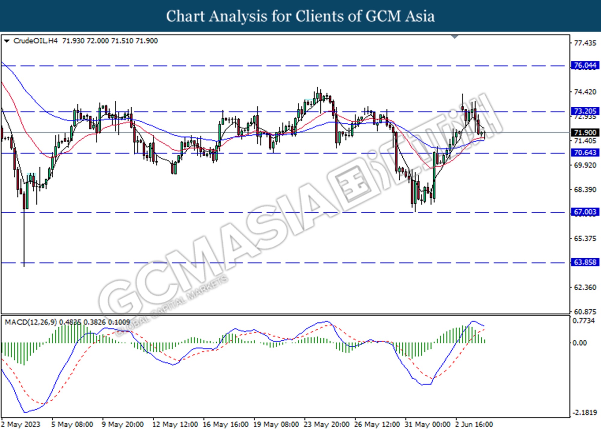The image size is (601, 429).
Task: Click the MACD 0.7734 scale value
Action: pos(584,321)
